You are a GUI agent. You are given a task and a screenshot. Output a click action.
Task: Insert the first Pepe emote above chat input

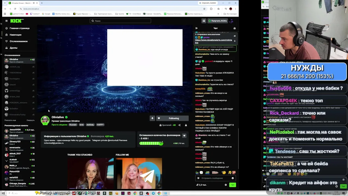pos(197,173)
